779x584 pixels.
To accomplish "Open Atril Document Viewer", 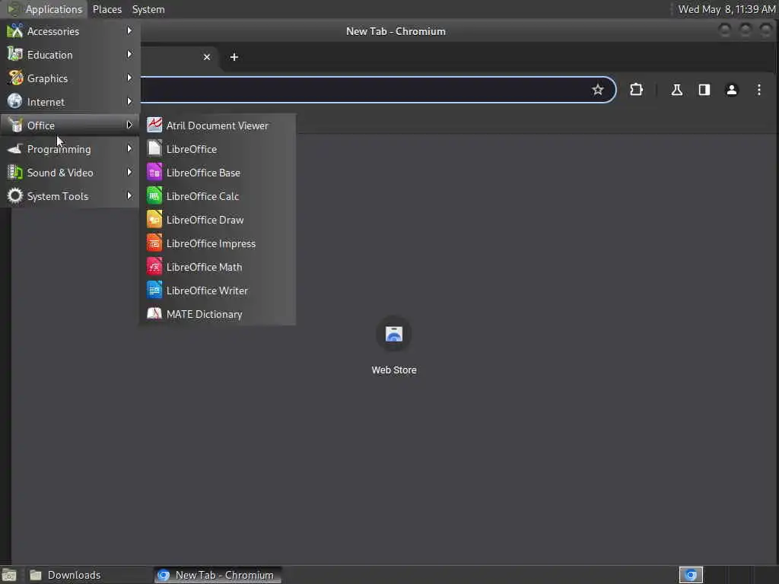I will pyautogui.click(x=218, y=125).
